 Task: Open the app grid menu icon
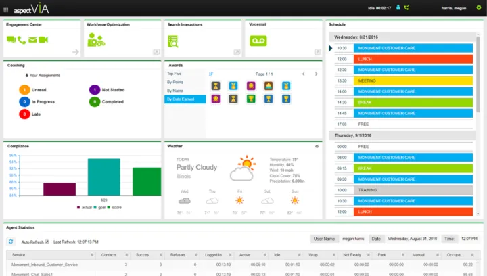point(5,10)
